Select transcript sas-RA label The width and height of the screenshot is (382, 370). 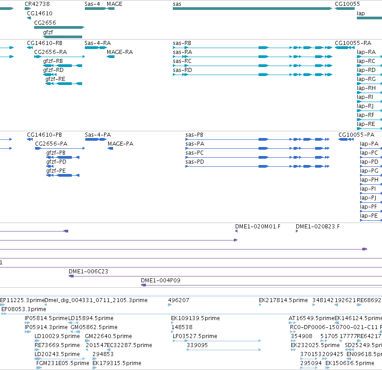point(183,52)
